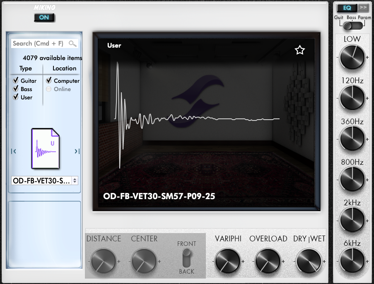
Task: Click the CENTER knob
Action: 144,261
